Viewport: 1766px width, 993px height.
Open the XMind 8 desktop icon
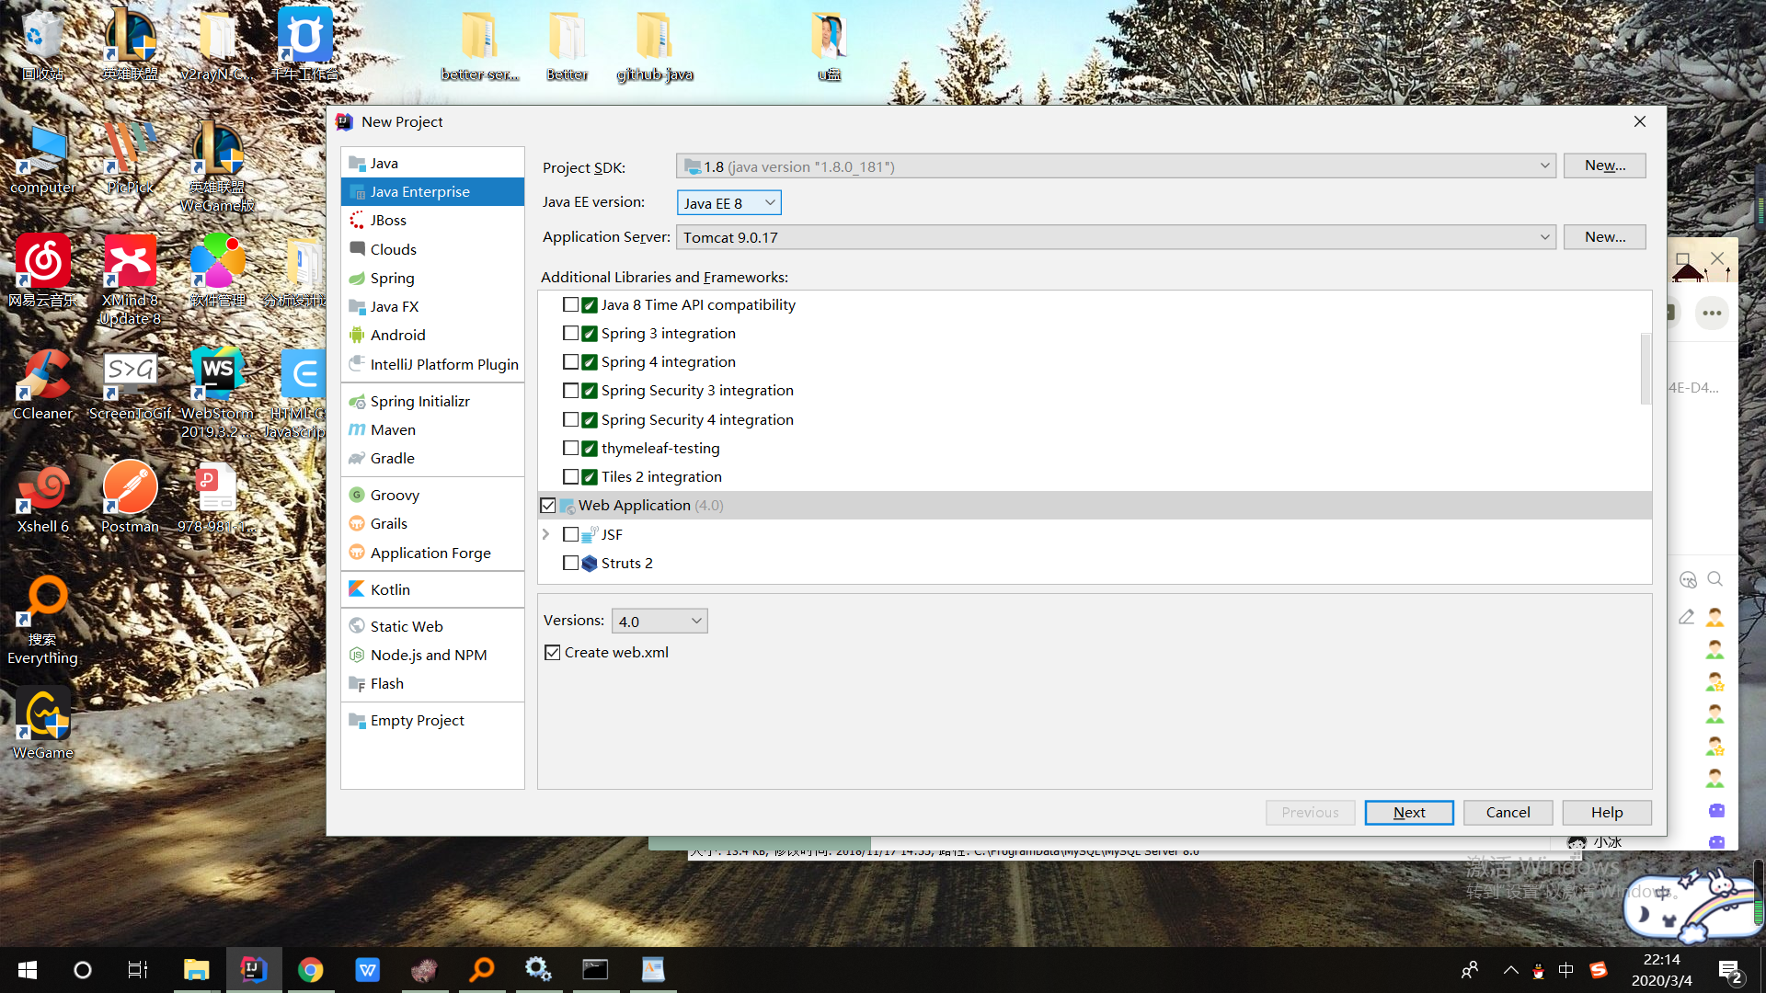(x=130, y=280)
